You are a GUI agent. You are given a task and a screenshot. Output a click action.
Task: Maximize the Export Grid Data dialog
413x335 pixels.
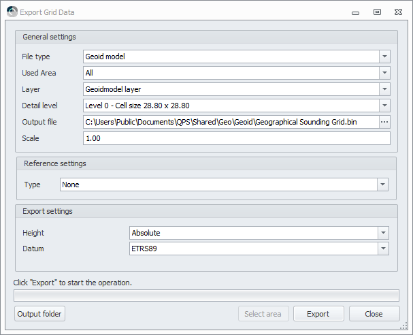377,12
